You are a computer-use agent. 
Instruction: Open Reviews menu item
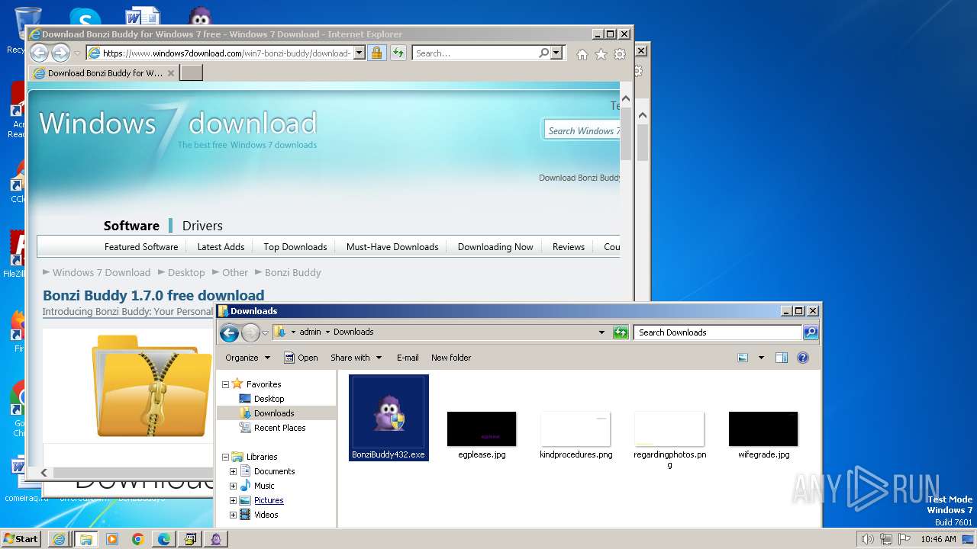pyautogui.click(x=569, y=247)
